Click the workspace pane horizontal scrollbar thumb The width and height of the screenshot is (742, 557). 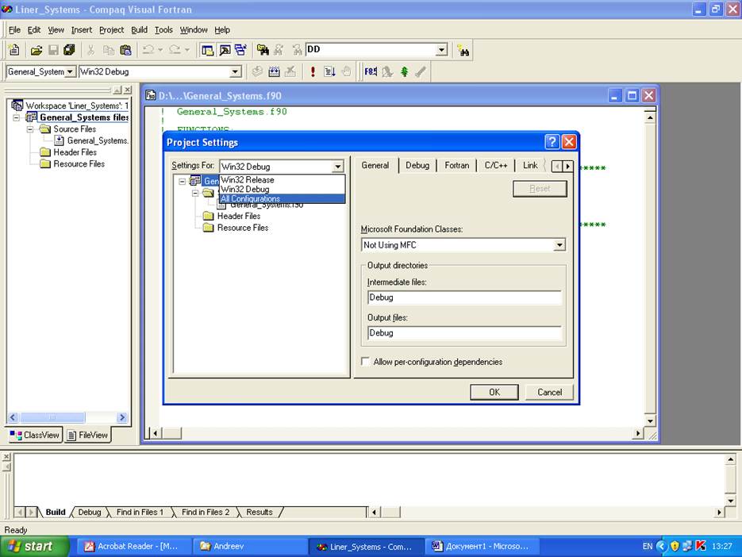tap(52, 417)
